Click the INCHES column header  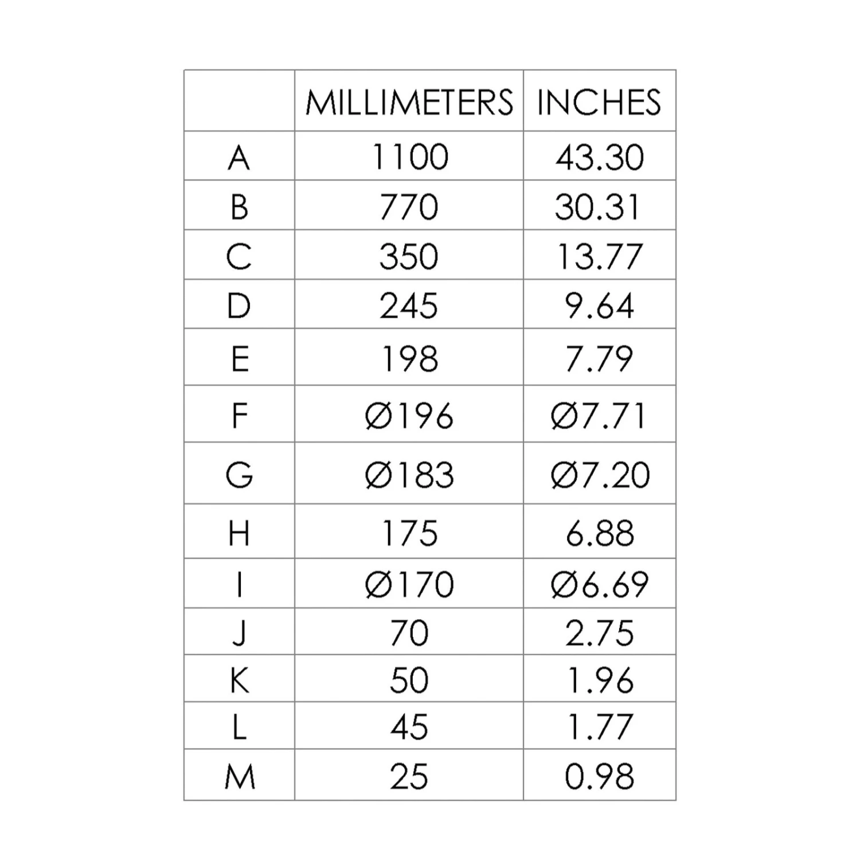tap(599, 102)
